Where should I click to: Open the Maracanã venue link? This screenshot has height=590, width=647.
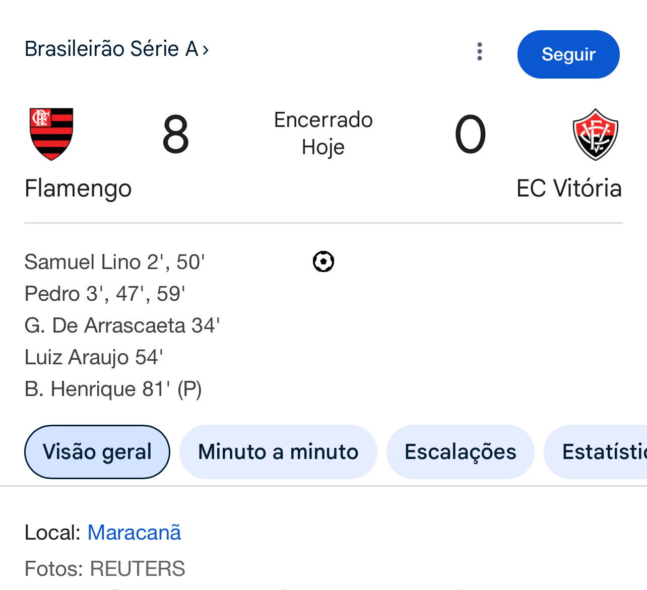[134, 533]
